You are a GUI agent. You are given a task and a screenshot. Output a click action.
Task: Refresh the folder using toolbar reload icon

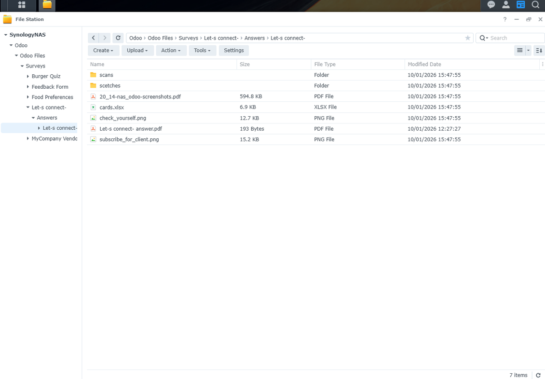tap(118, 38)
